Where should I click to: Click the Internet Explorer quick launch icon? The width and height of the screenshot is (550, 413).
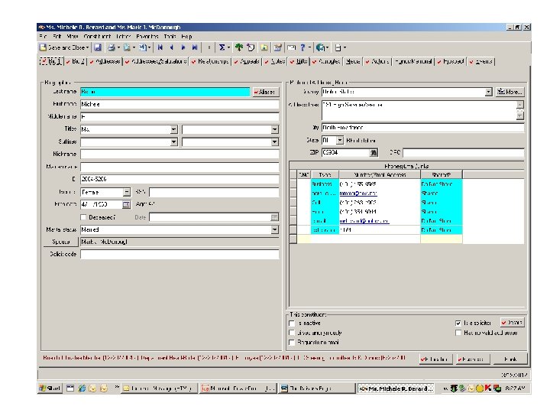[x=82, y=388]
